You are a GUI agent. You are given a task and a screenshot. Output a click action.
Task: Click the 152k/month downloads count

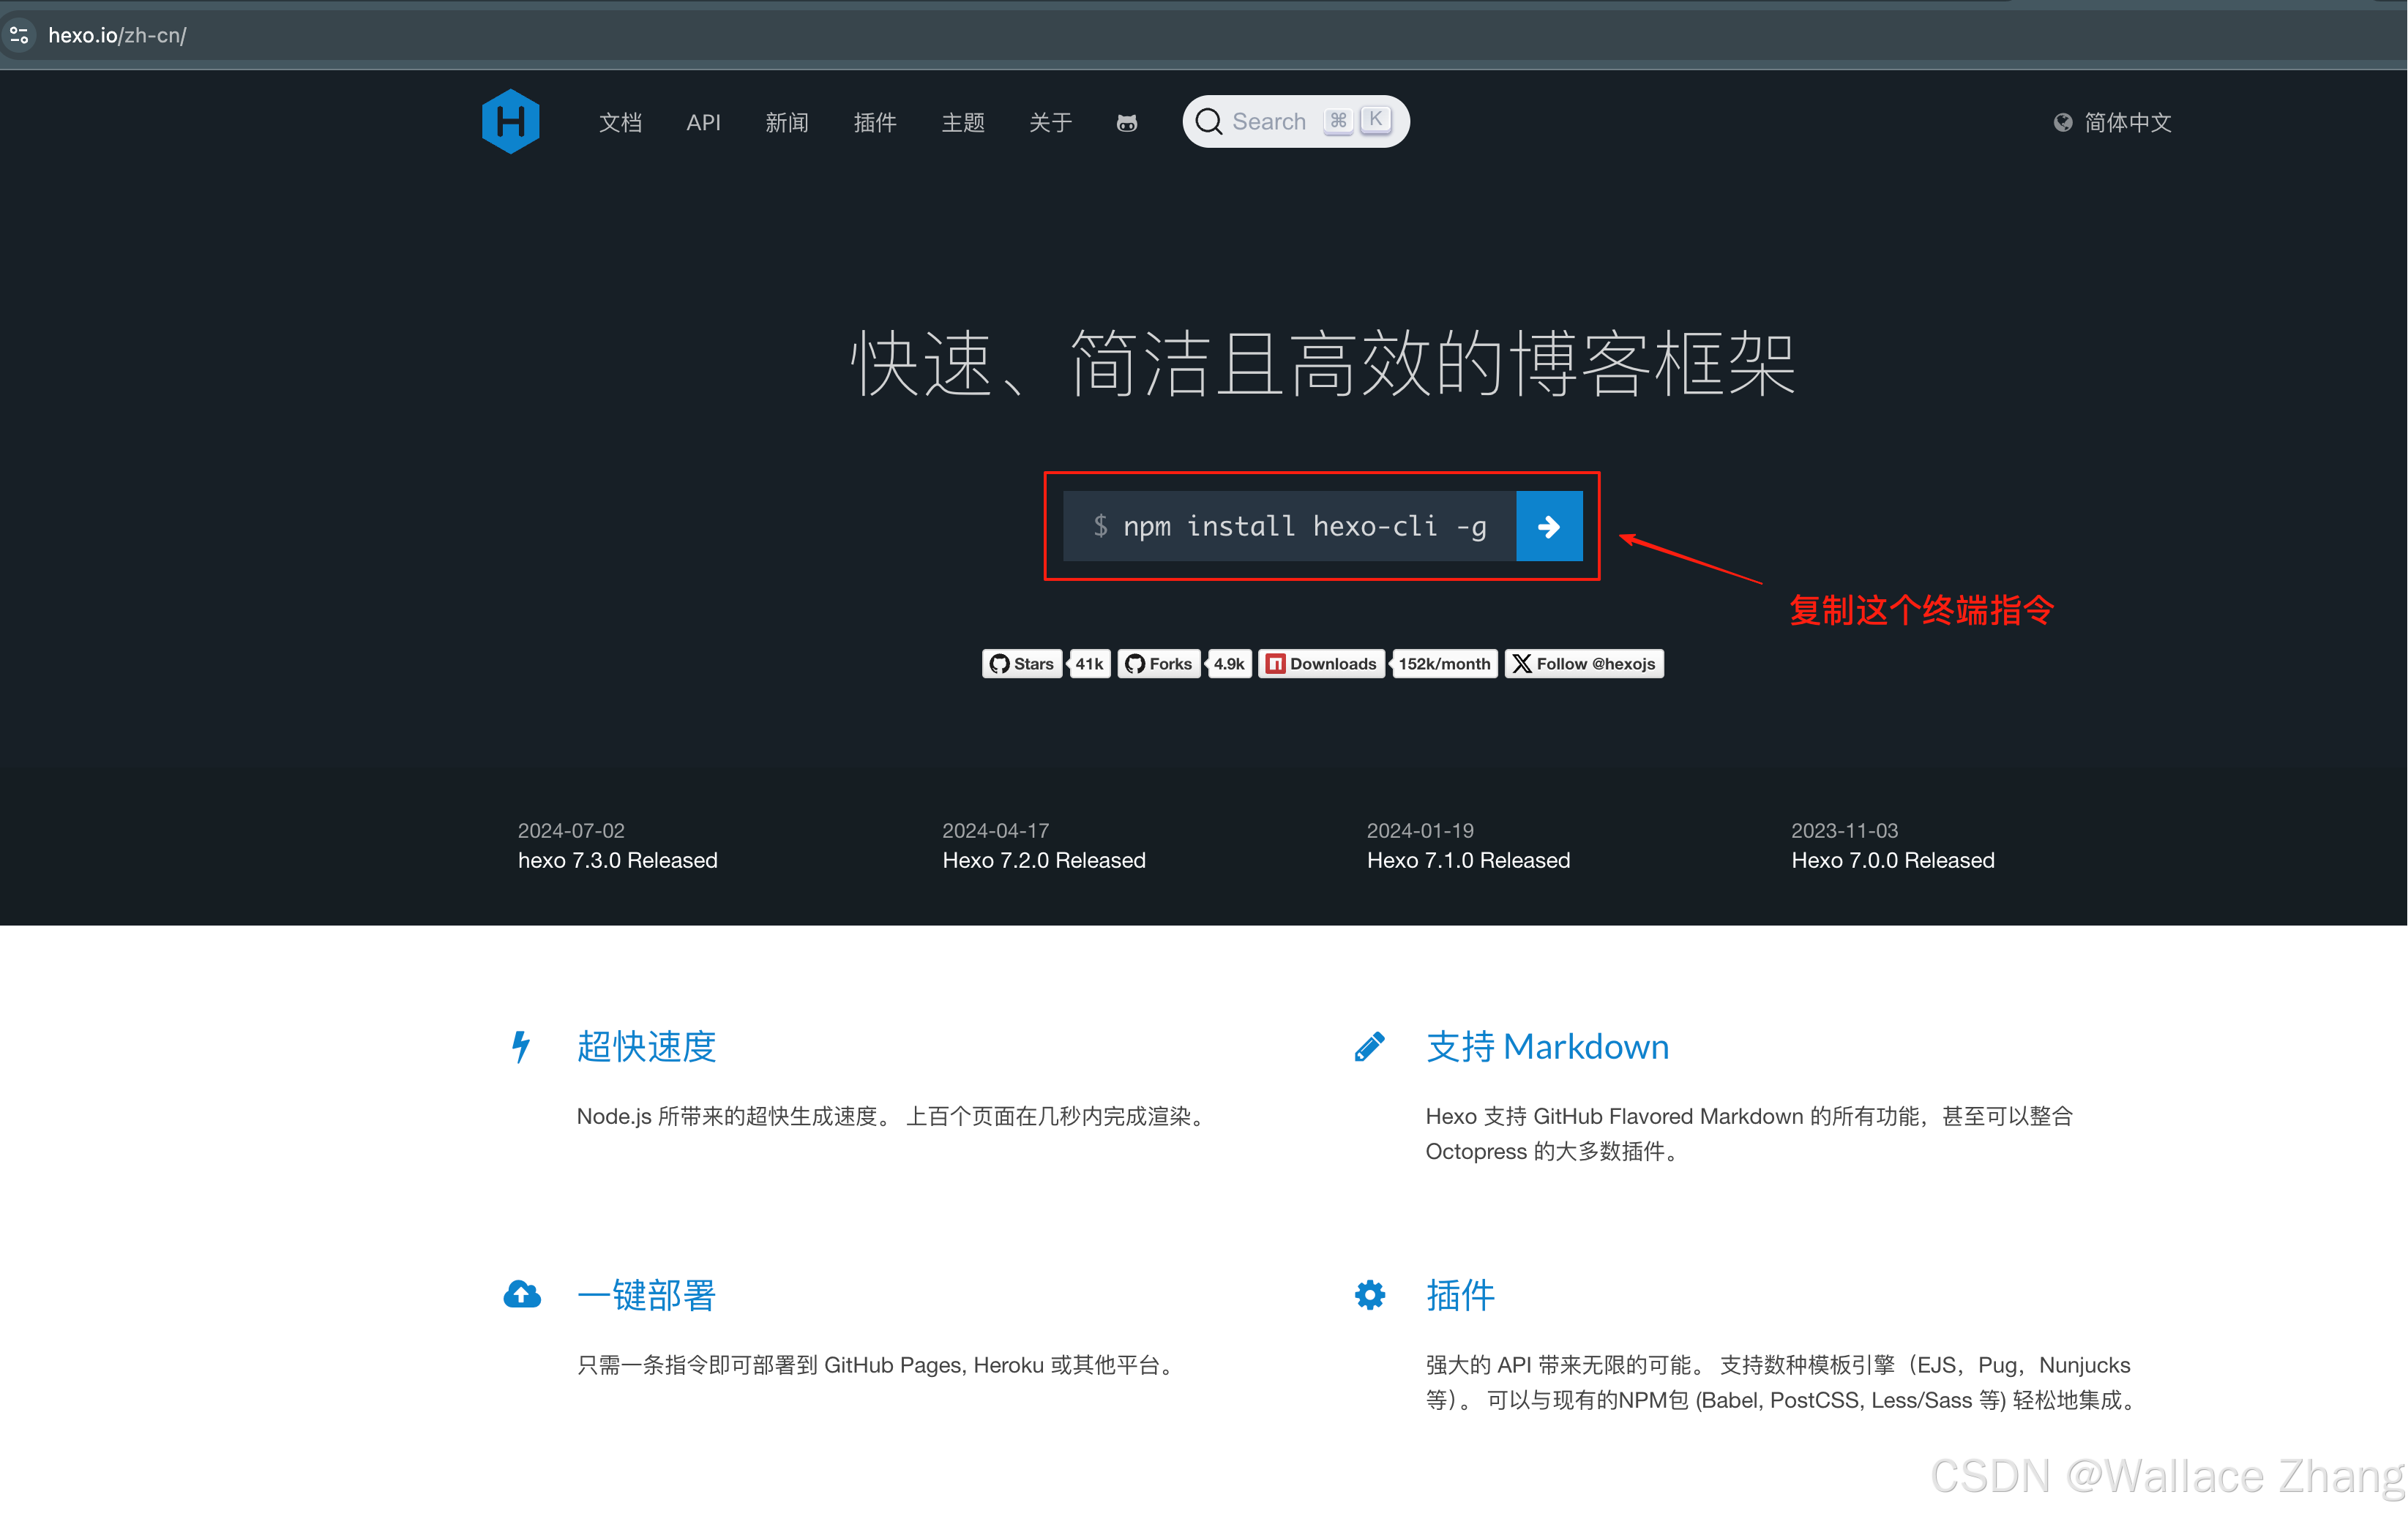[1444, 664]
